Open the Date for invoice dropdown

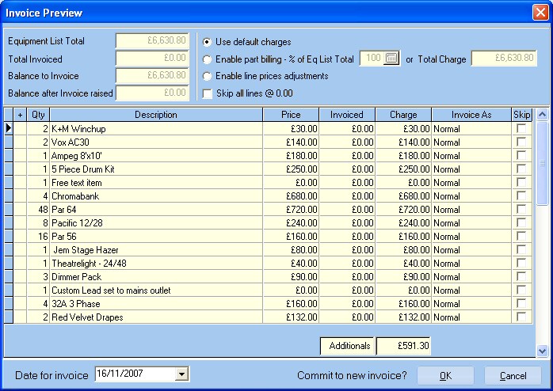[181, 374]
